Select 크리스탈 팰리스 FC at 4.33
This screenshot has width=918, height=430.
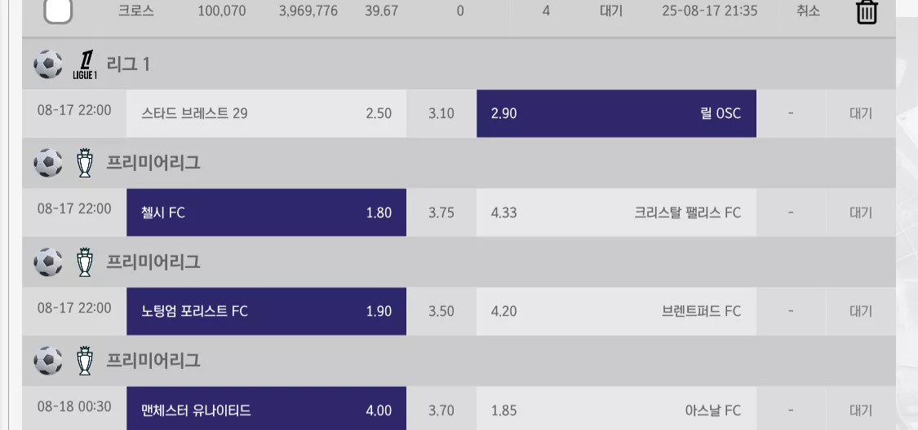617,213
